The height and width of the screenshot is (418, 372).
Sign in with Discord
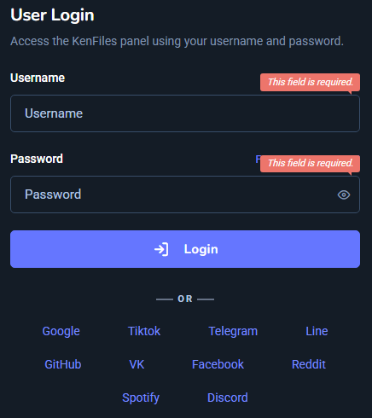228,398
